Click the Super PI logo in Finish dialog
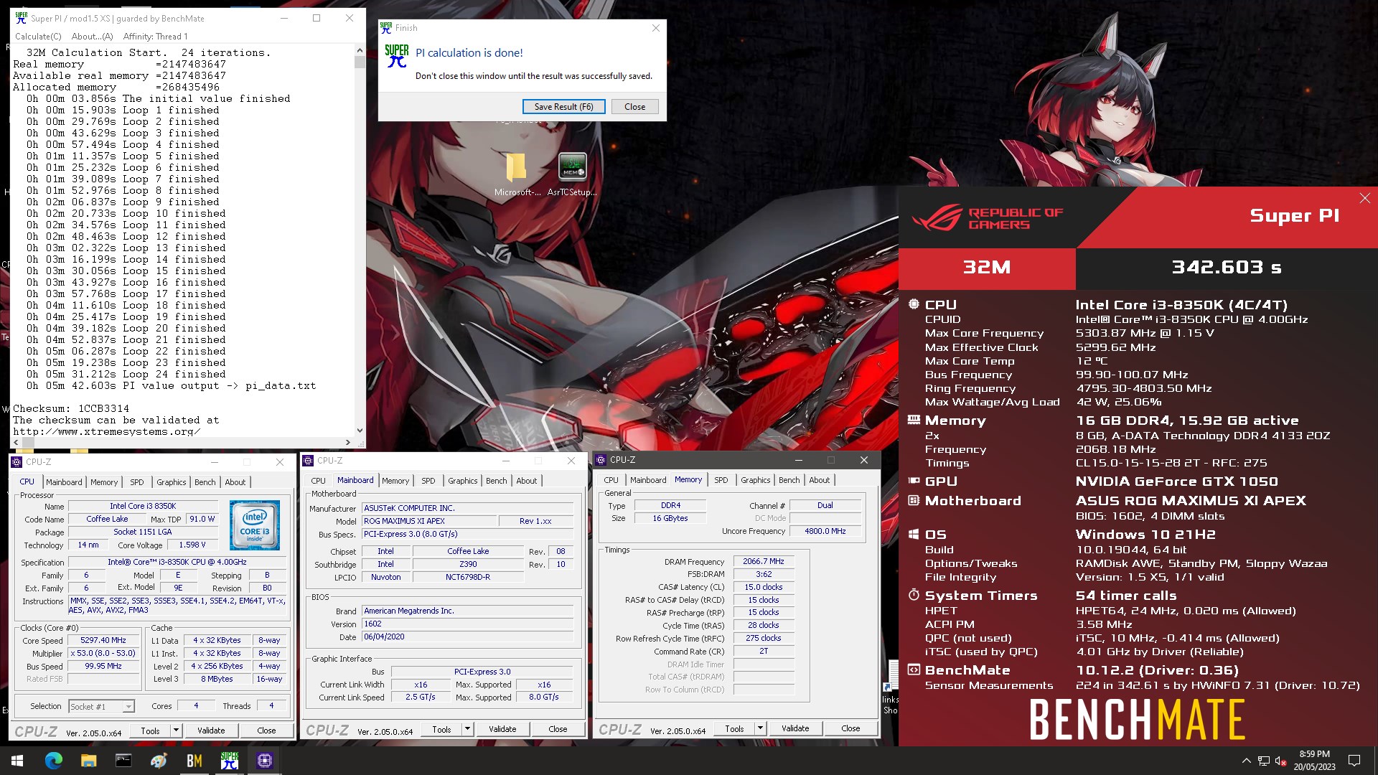1378x775 pixels. (x=396, y=56)
